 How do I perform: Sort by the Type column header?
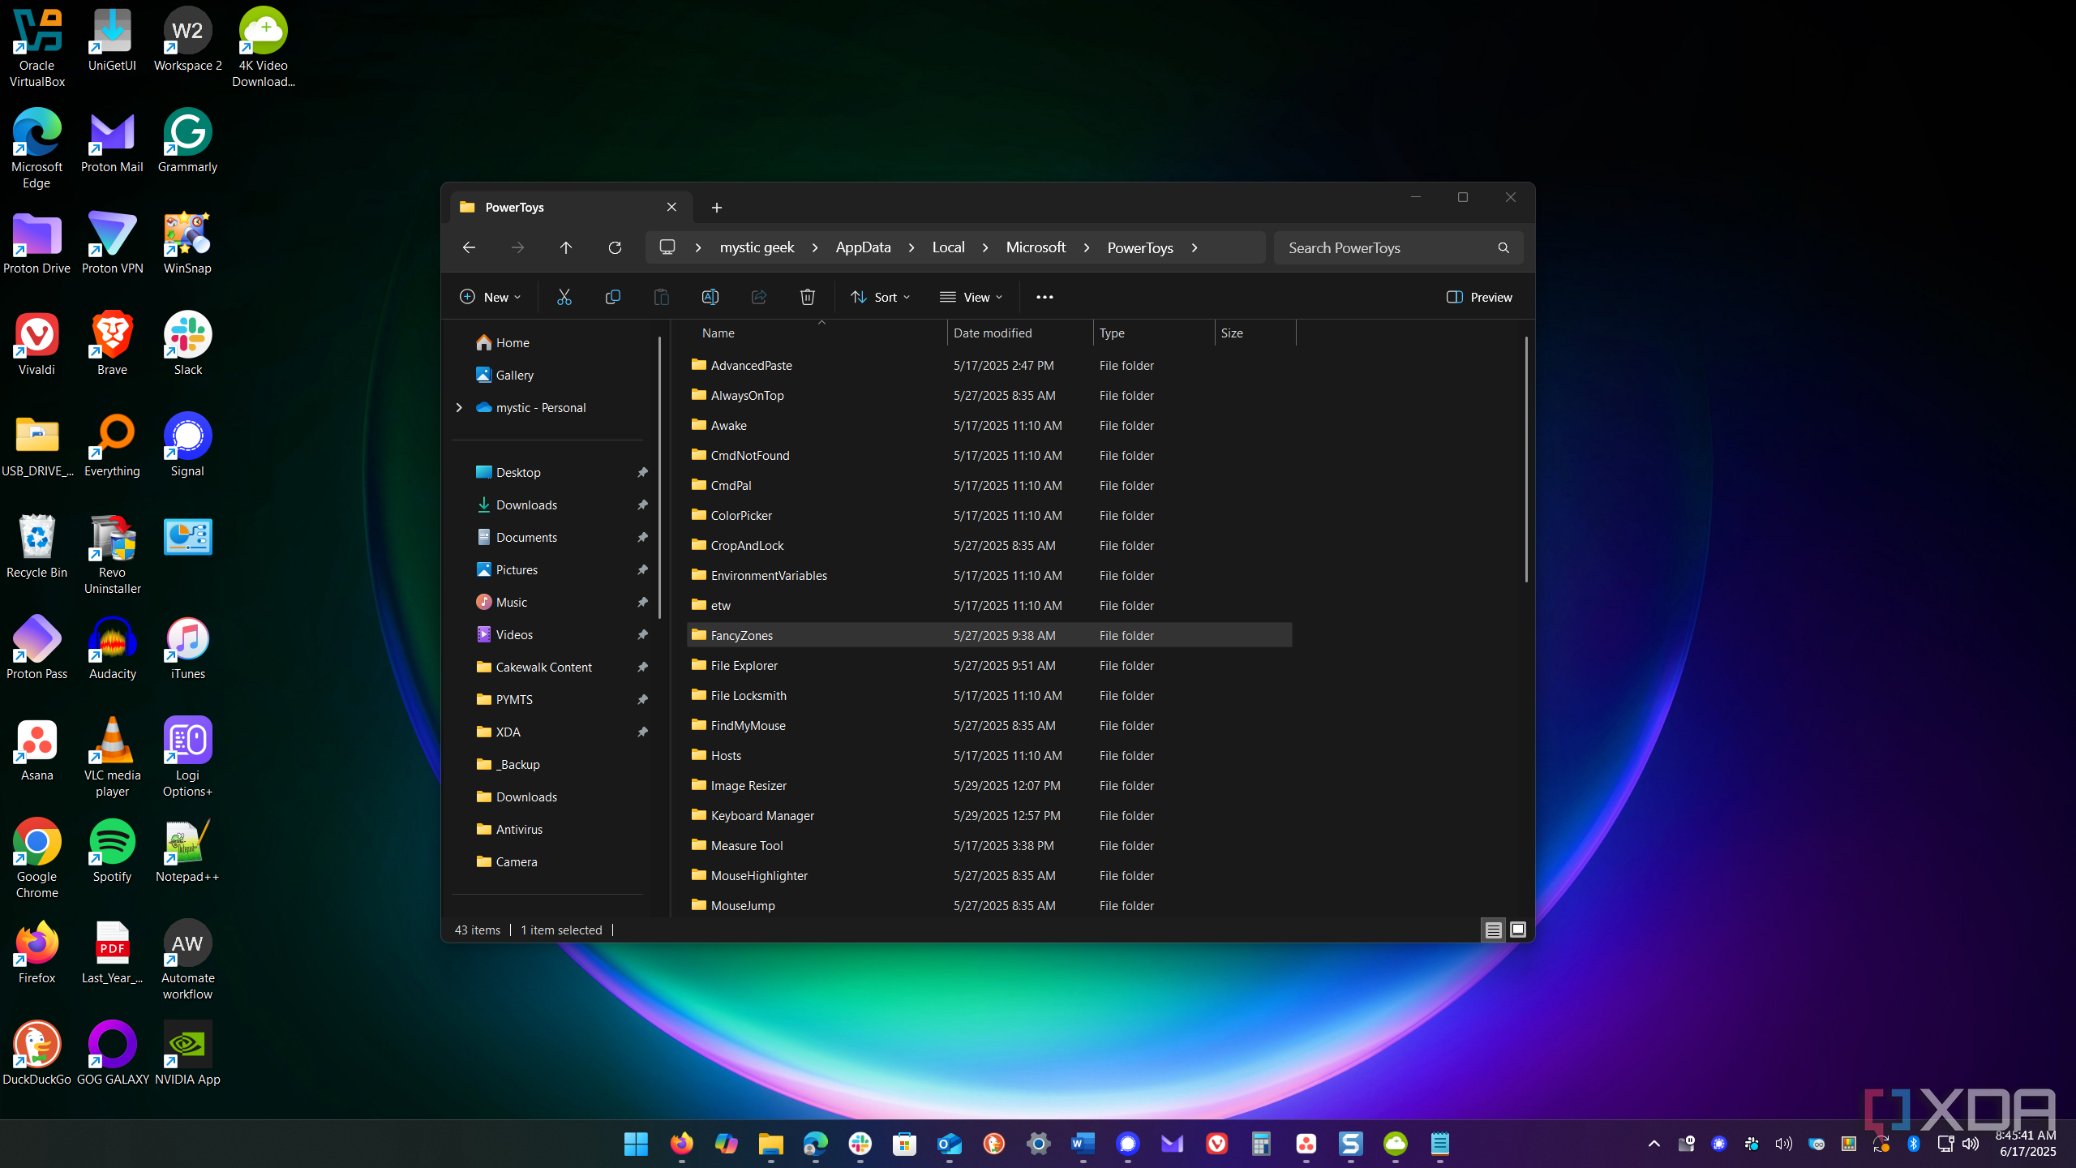1154,333
